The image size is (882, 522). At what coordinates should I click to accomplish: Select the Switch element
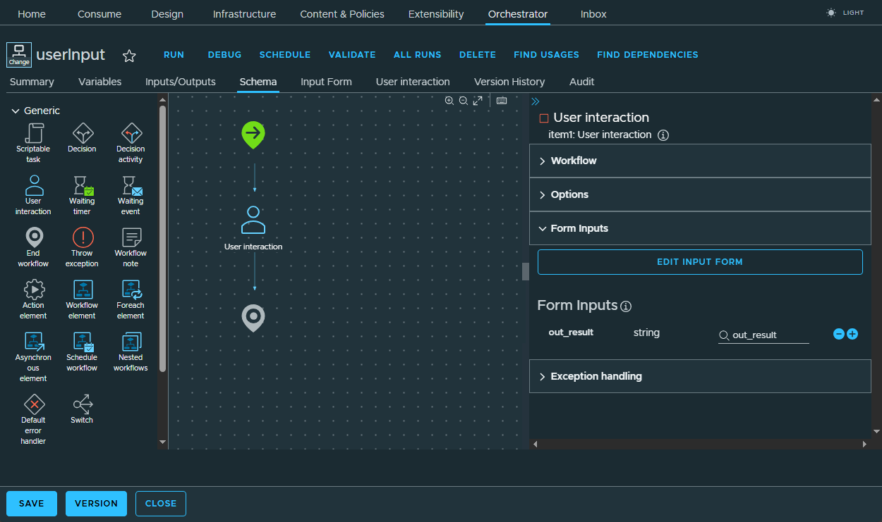[82, 406]
